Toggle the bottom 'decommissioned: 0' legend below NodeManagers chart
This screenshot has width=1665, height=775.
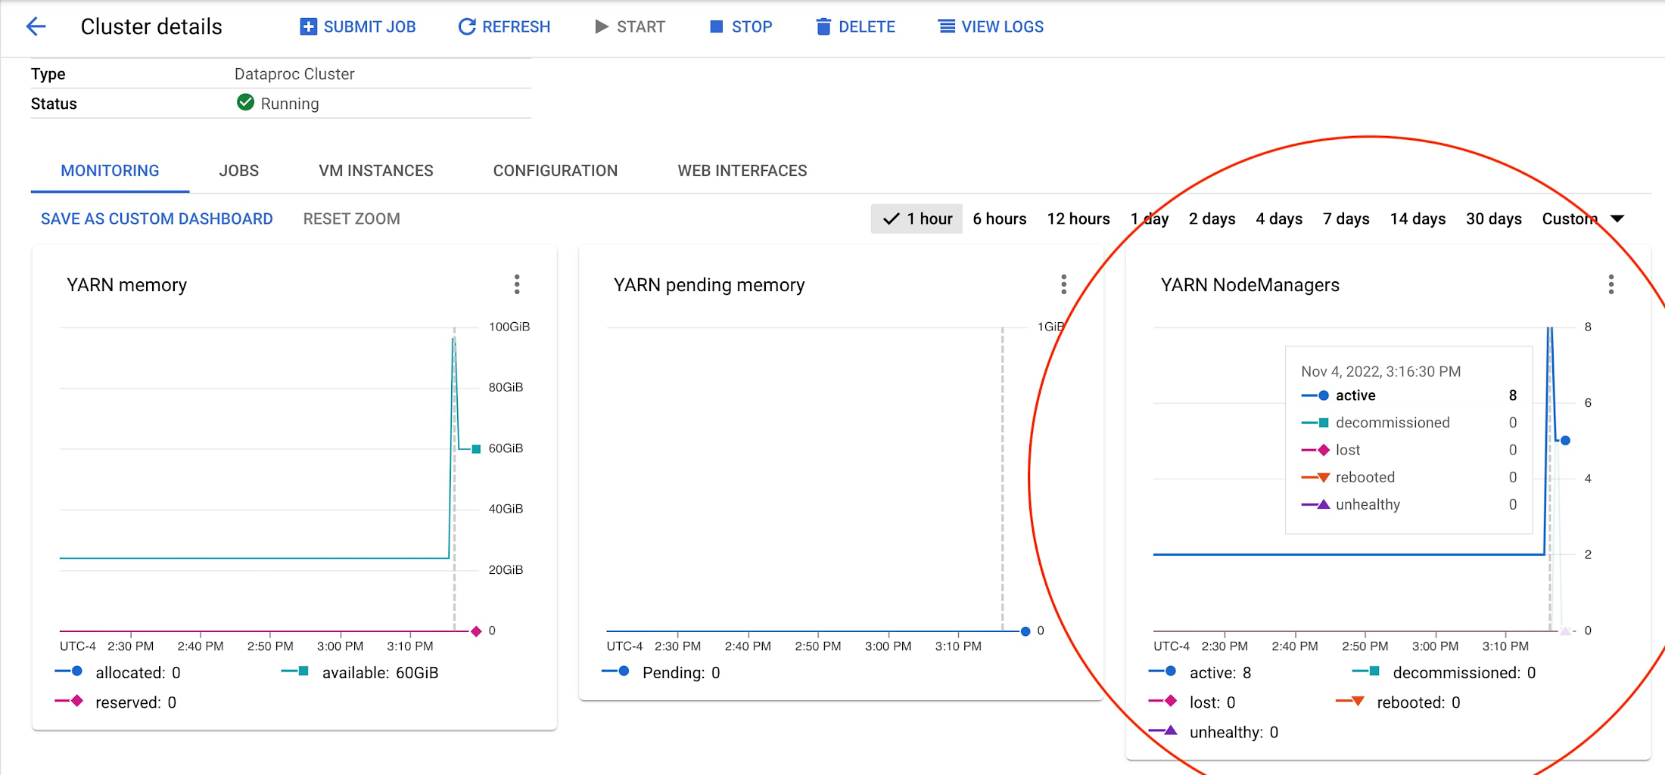(x=1444, y=672)
